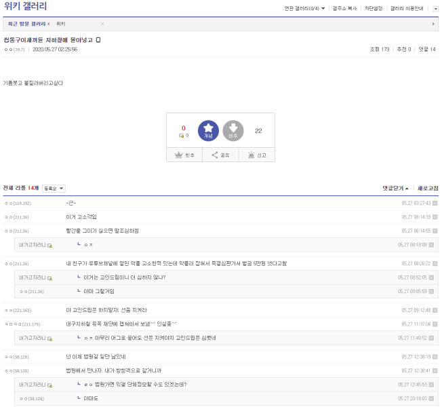Click the 신고 report siren button
442x407 pixels.
(257, 155)
